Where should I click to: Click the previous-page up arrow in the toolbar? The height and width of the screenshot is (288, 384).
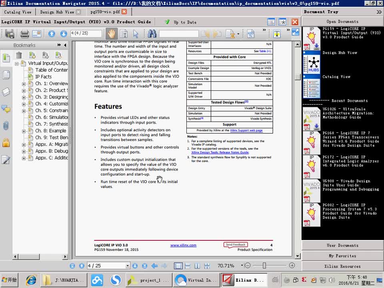52,34
